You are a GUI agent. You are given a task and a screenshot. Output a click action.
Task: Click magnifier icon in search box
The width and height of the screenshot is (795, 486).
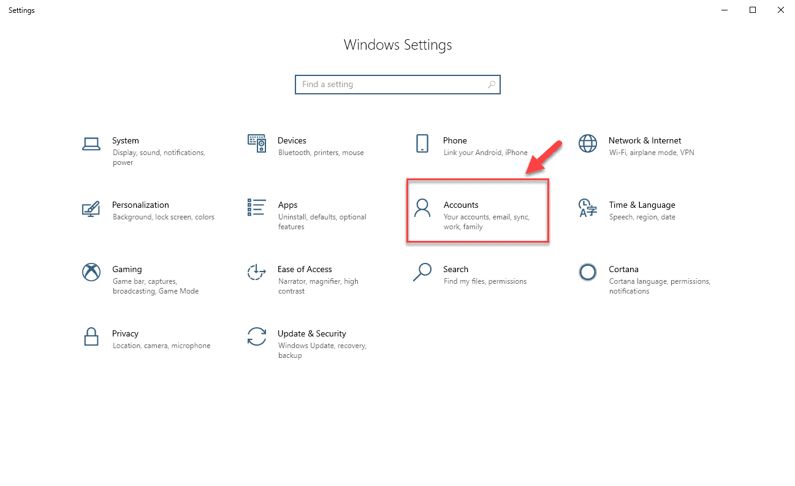point(491,85)
